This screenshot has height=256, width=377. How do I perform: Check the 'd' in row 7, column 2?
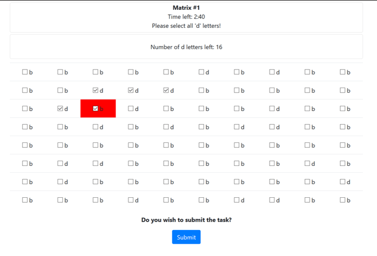click(60, 182)
